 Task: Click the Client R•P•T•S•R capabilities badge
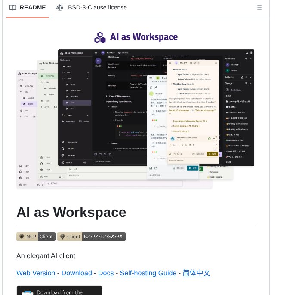coord(91,237)
